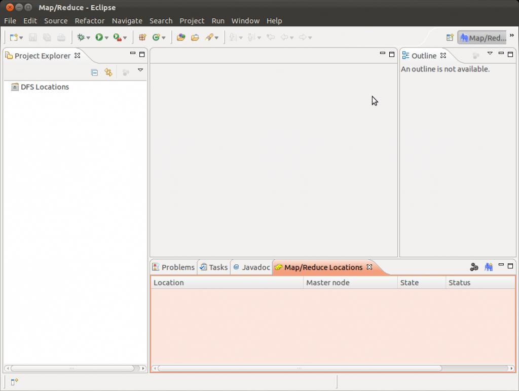Open the New Java Class dropdown arrow
The image size is (519, 391).
click(x=164, y=38)
